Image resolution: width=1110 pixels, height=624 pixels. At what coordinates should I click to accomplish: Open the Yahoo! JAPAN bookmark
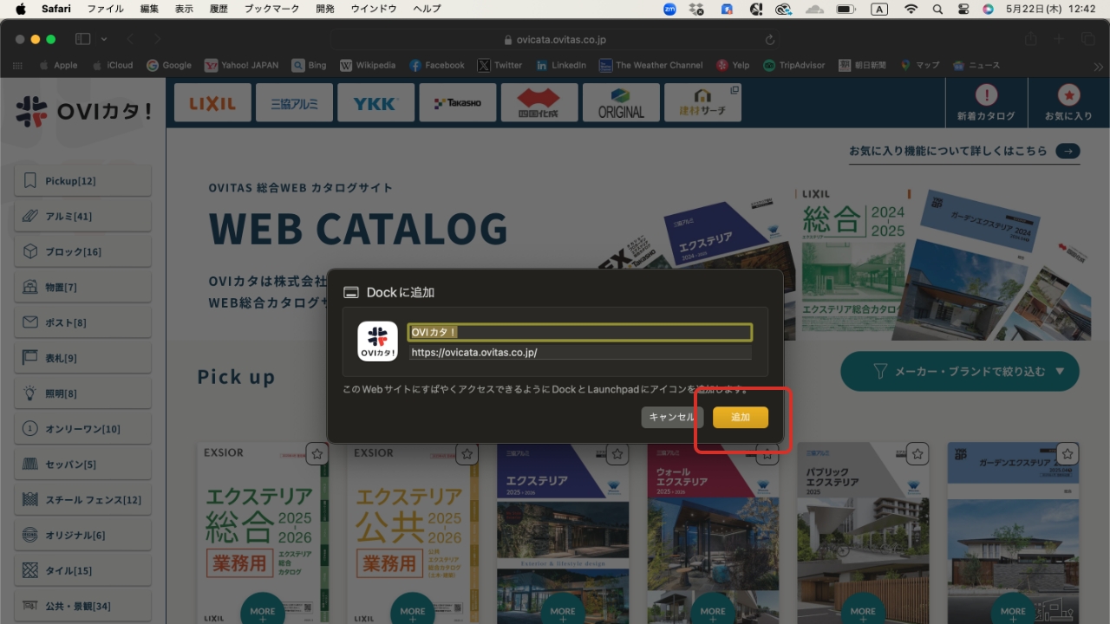(x=242, y=65)
